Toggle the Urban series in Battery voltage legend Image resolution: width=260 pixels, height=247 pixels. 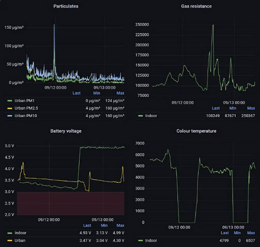[21, 240]
